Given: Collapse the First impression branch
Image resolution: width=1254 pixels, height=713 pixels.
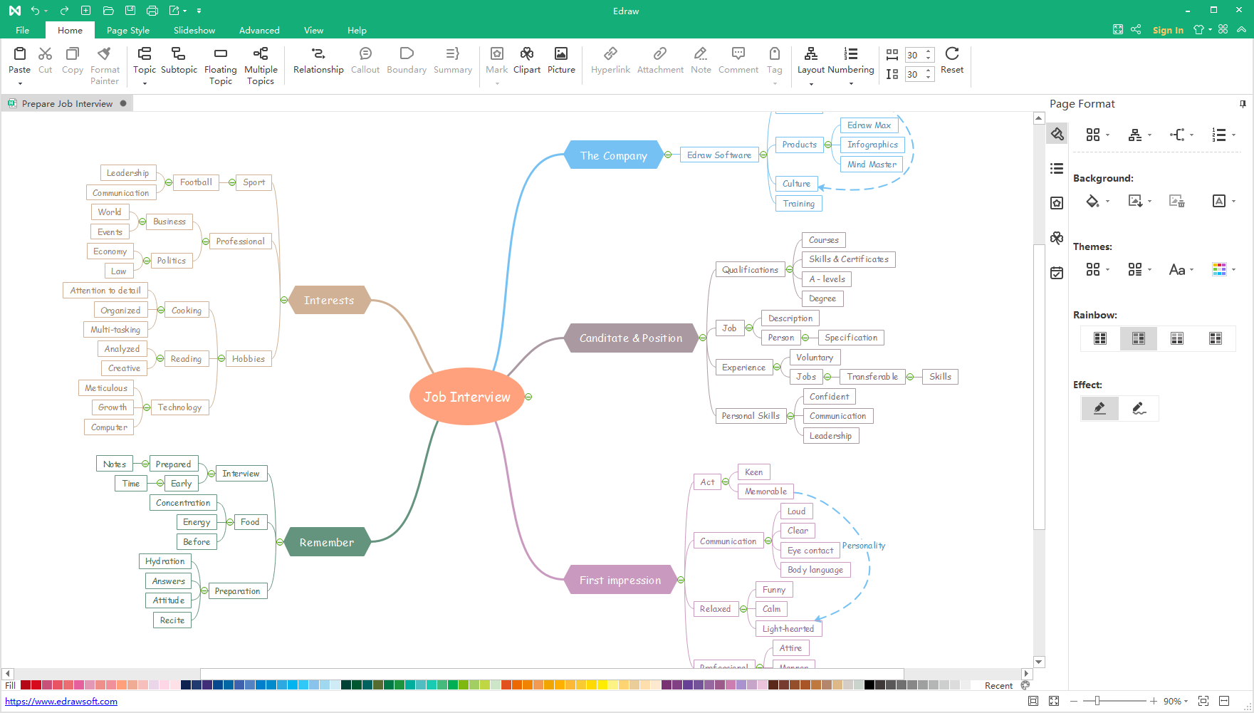Looking at the screenshot, I should 681,580.
